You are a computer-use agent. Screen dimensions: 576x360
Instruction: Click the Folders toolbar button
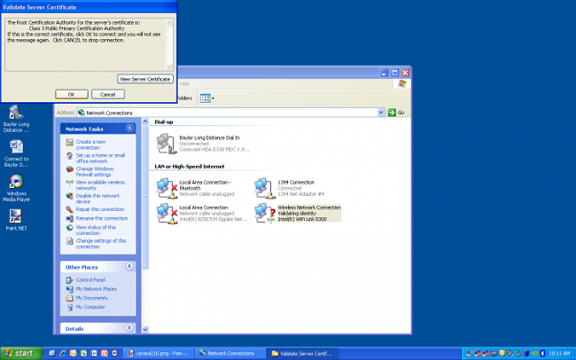click(185, 98)
